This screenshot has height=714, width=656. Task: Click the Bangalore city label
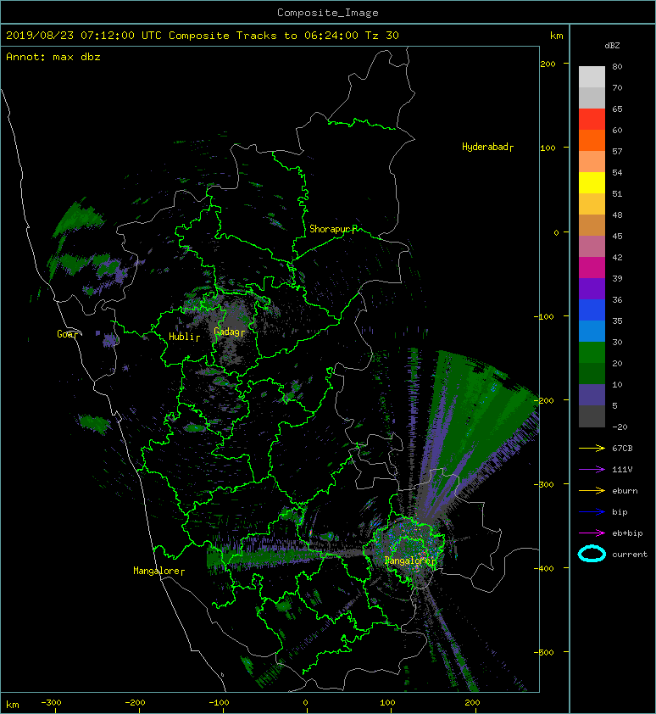[x=410, y=561]
